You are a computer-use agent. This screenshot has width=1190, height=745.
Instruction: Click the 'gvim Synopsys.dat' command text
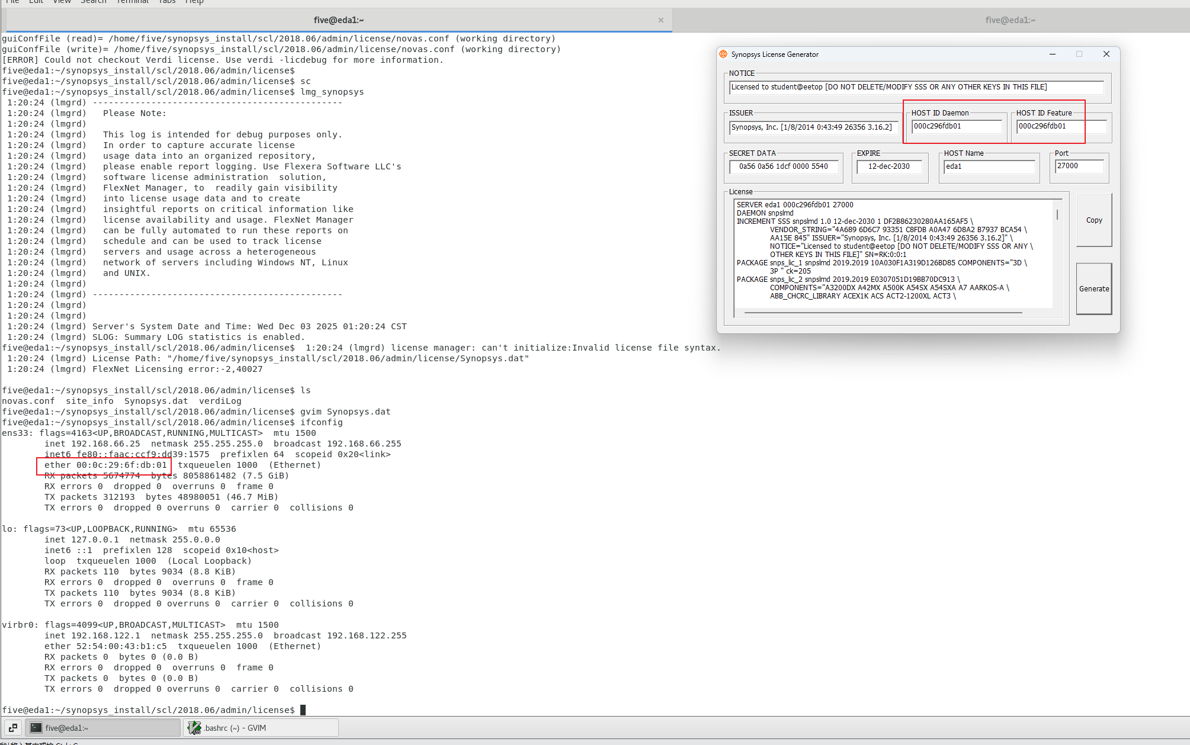(345, 412)
